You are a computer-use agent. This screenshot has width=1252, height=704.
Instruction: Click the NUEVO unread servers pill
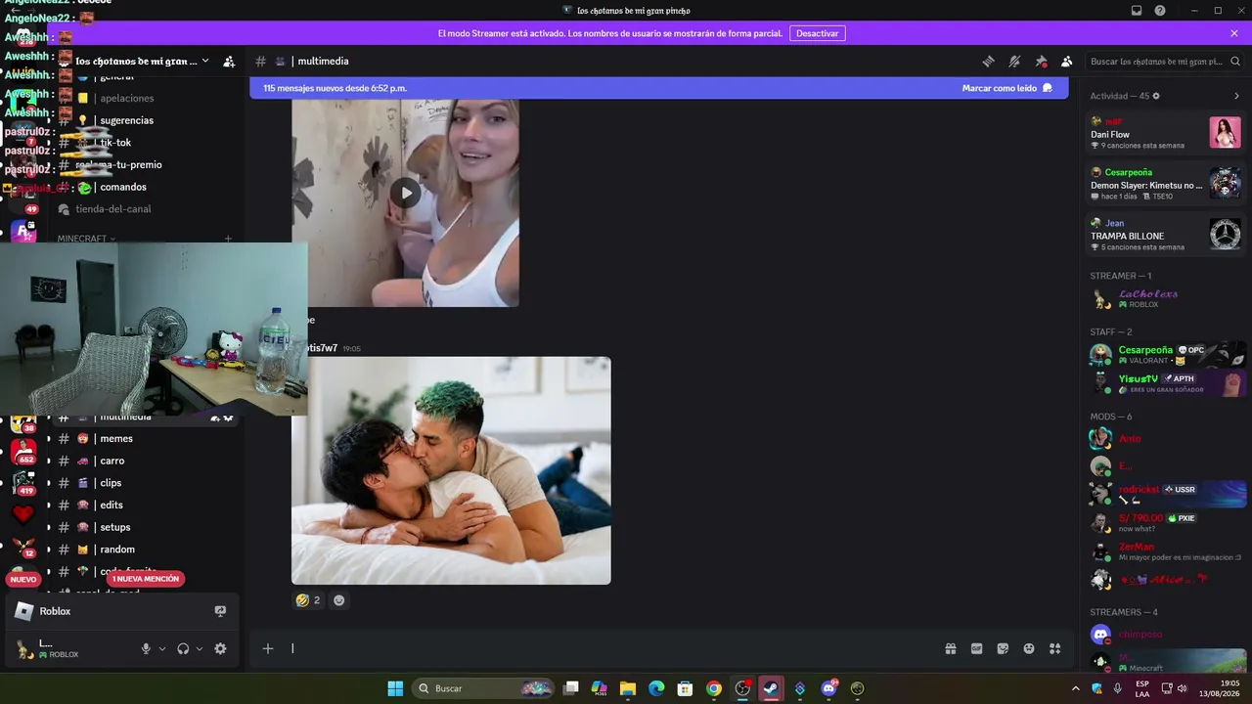coord(23,579)
